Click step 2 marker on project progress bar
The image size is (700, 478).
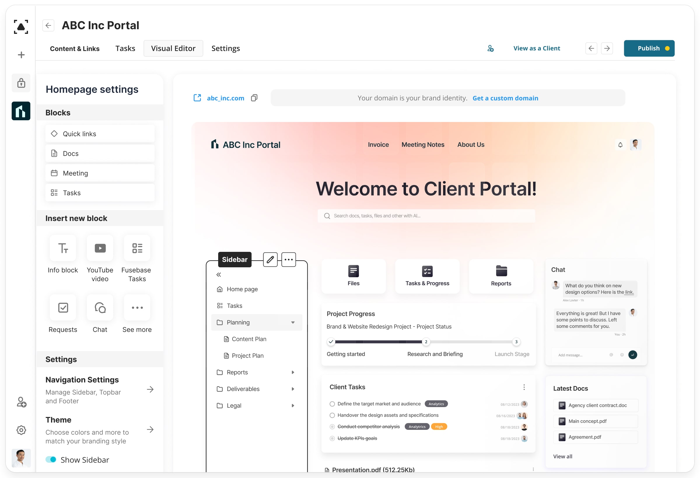(x=426, y=342)
